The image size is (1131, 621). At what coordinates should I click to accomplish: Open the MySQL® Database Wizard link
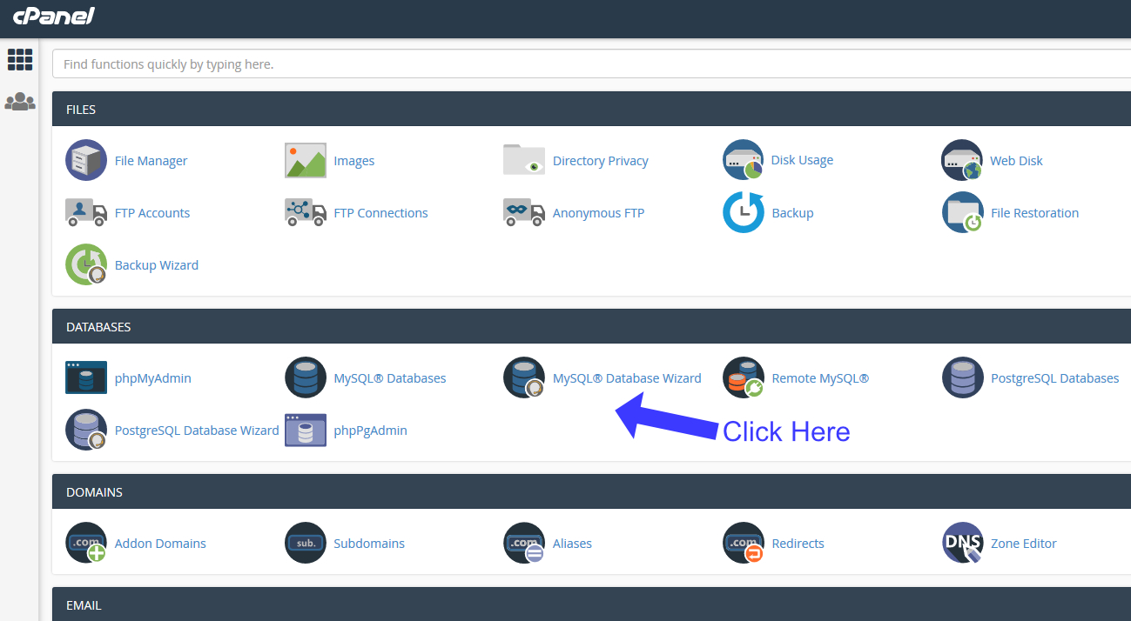pyautogui.click(x=627, y=378)
